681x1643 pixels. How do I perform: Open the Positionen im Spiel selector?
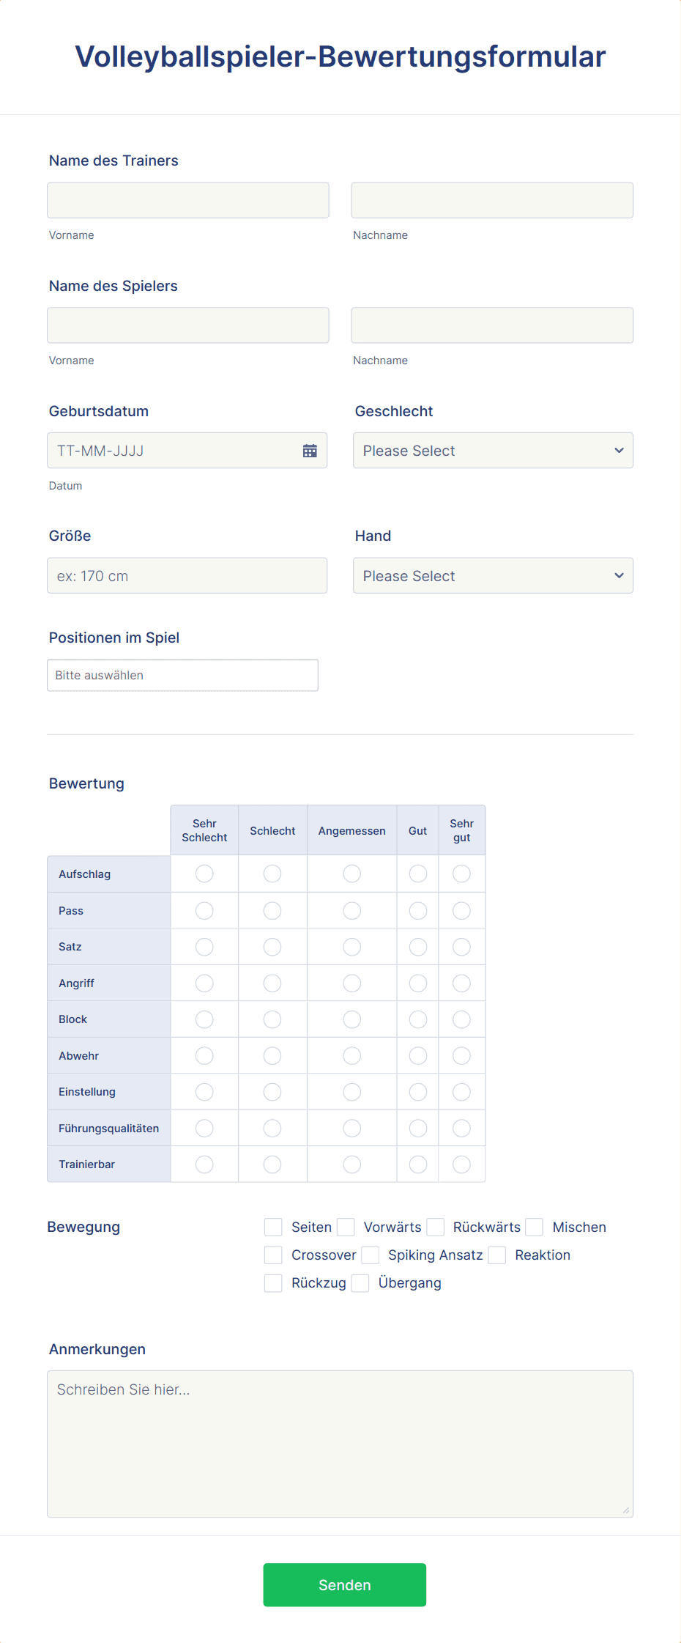[x=182, y=675]
